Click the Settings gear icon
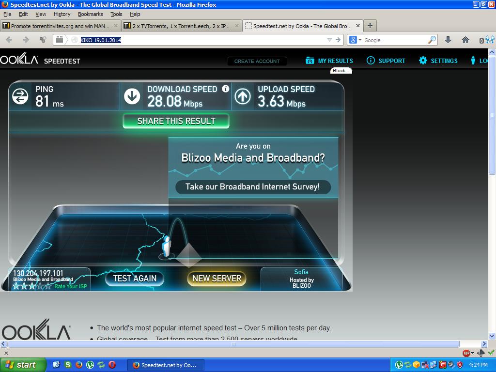 423,61
